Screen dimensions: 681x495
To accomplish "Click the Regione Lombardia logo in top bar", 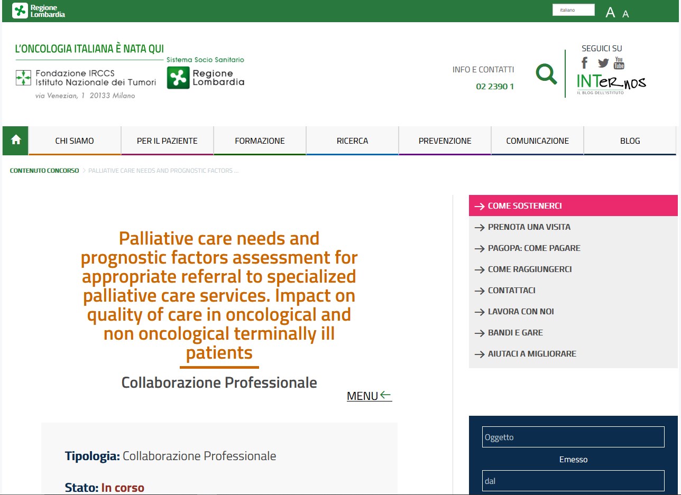I will tap(39, 11).
